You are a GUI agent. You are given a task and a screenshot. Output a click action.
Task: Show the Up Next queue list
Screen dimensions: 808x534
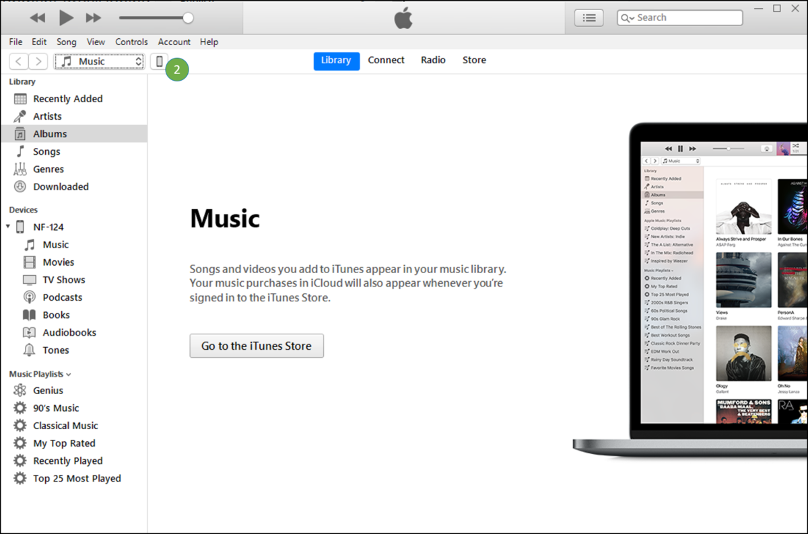[588, 17]
